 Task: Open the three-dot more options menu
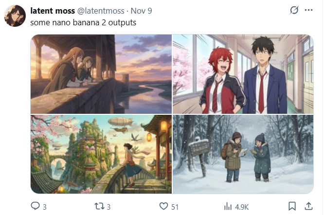point(309,10)
